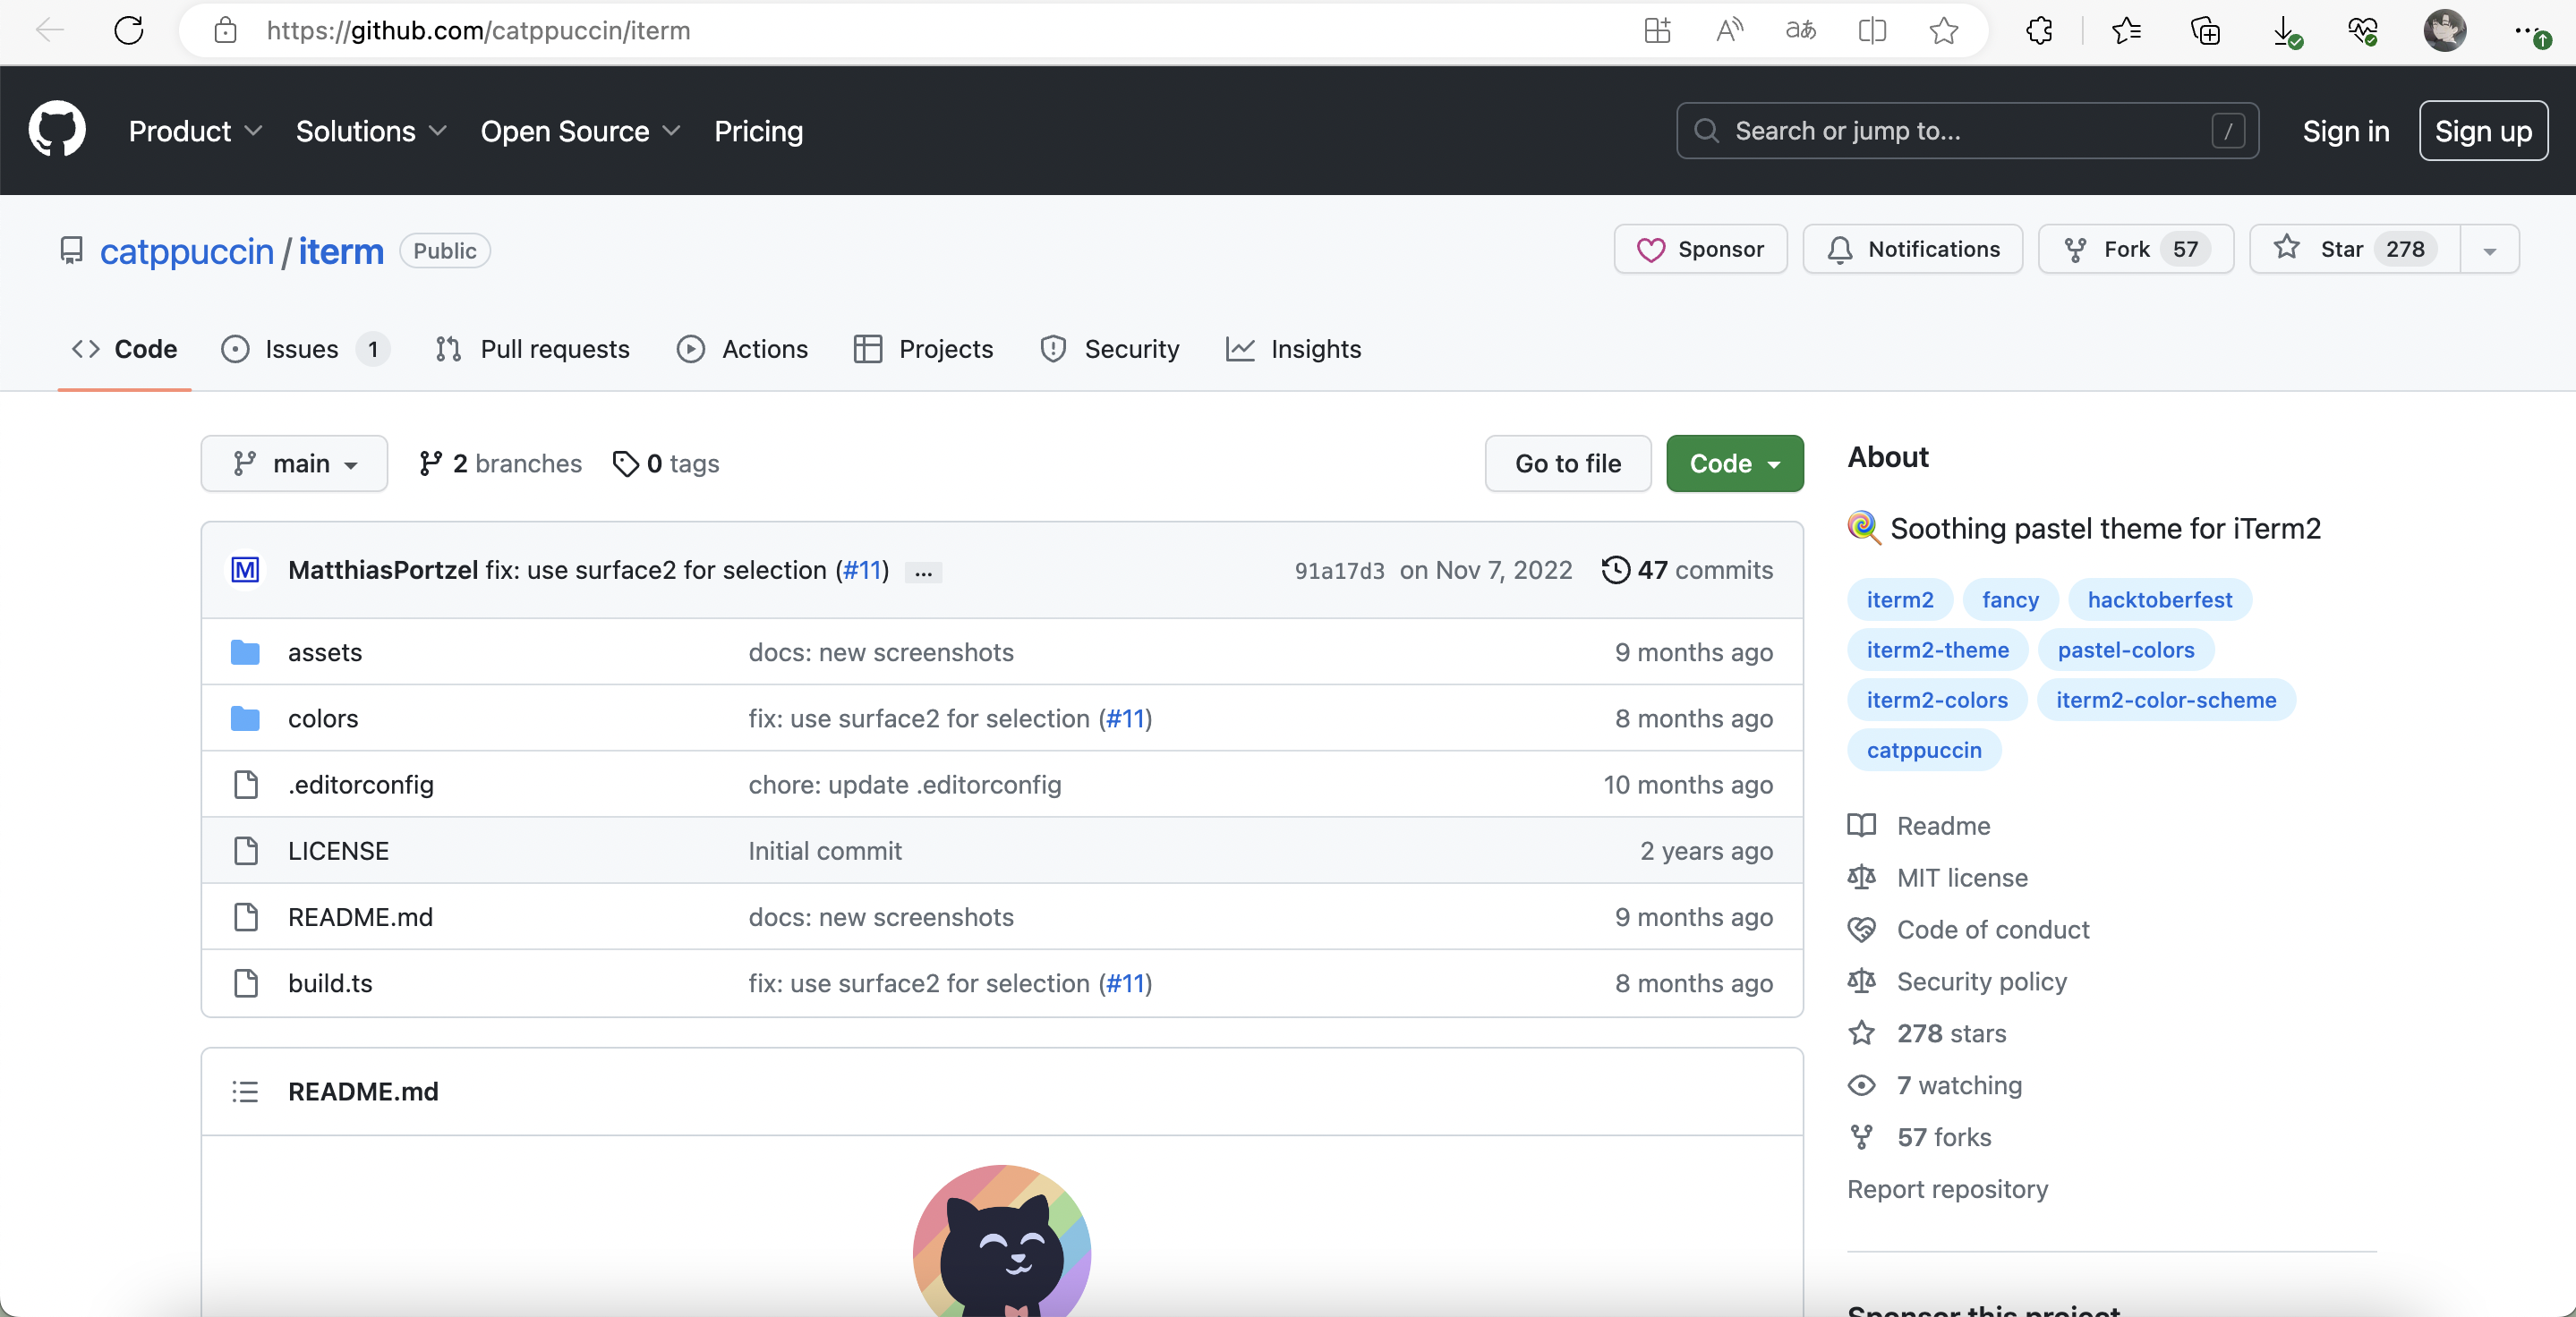Viewport: 2576px width, 1317px height.
Task: Expand the commit message ellipsis button
Action: (x=923, y=572)
